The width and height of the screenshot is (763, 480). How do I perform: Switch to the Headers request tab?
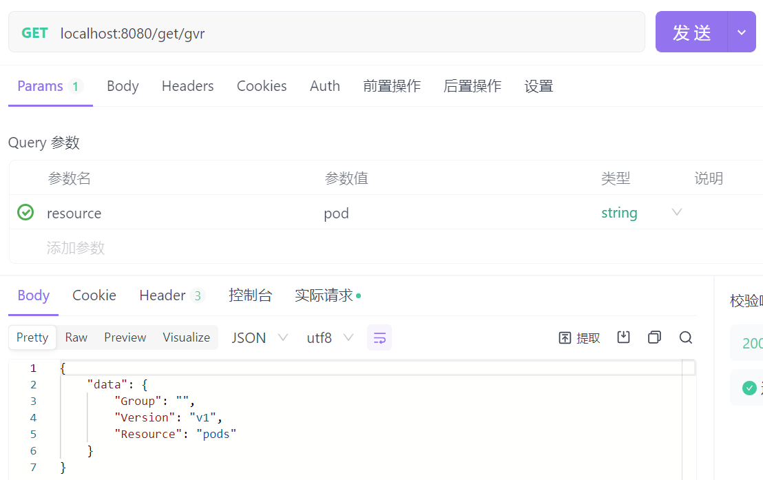pyautogui.click(x=187, y=86)
